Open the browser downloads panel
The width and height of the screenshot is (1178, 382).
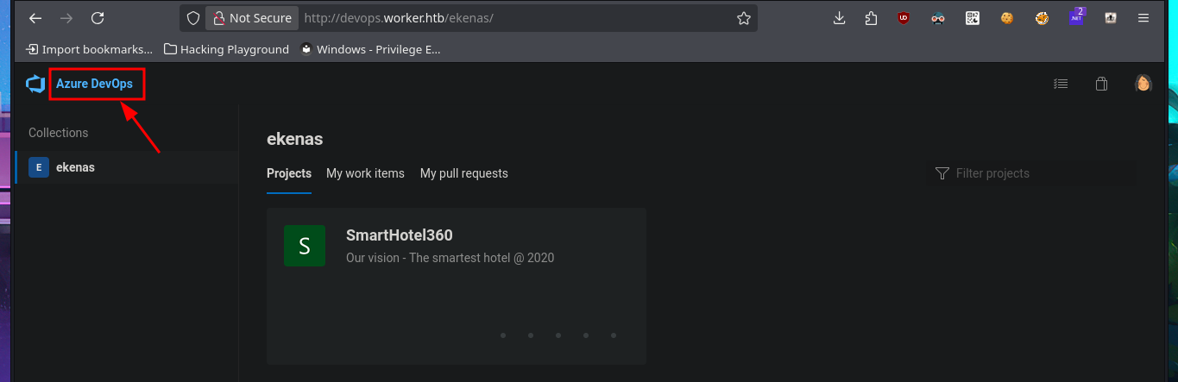click(839, 18)
